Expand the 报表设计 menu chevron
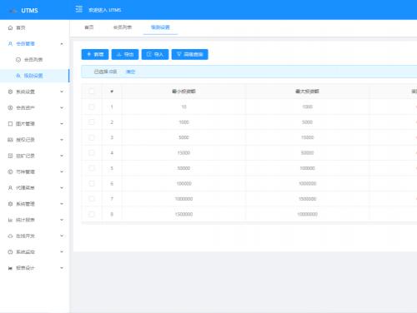The width and height of the screenshot is (417, 313). 62,268
